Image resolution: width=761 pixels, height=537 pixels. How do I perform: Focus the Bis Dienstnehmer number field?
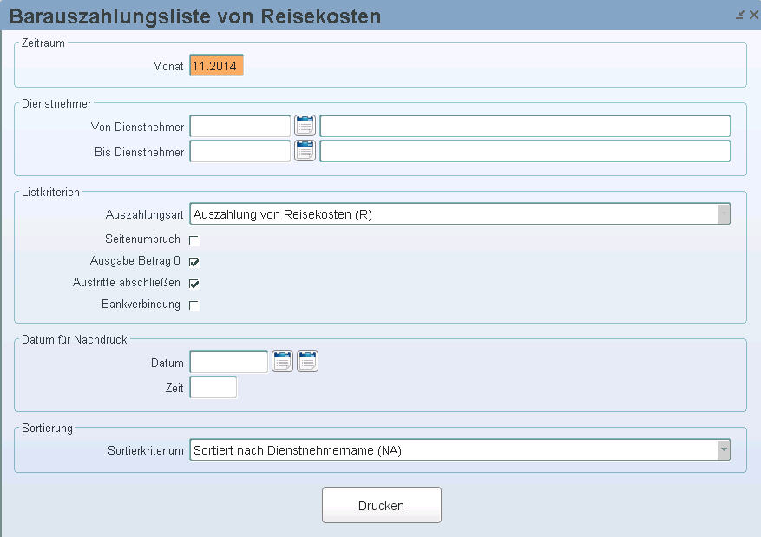coord(240,151)
